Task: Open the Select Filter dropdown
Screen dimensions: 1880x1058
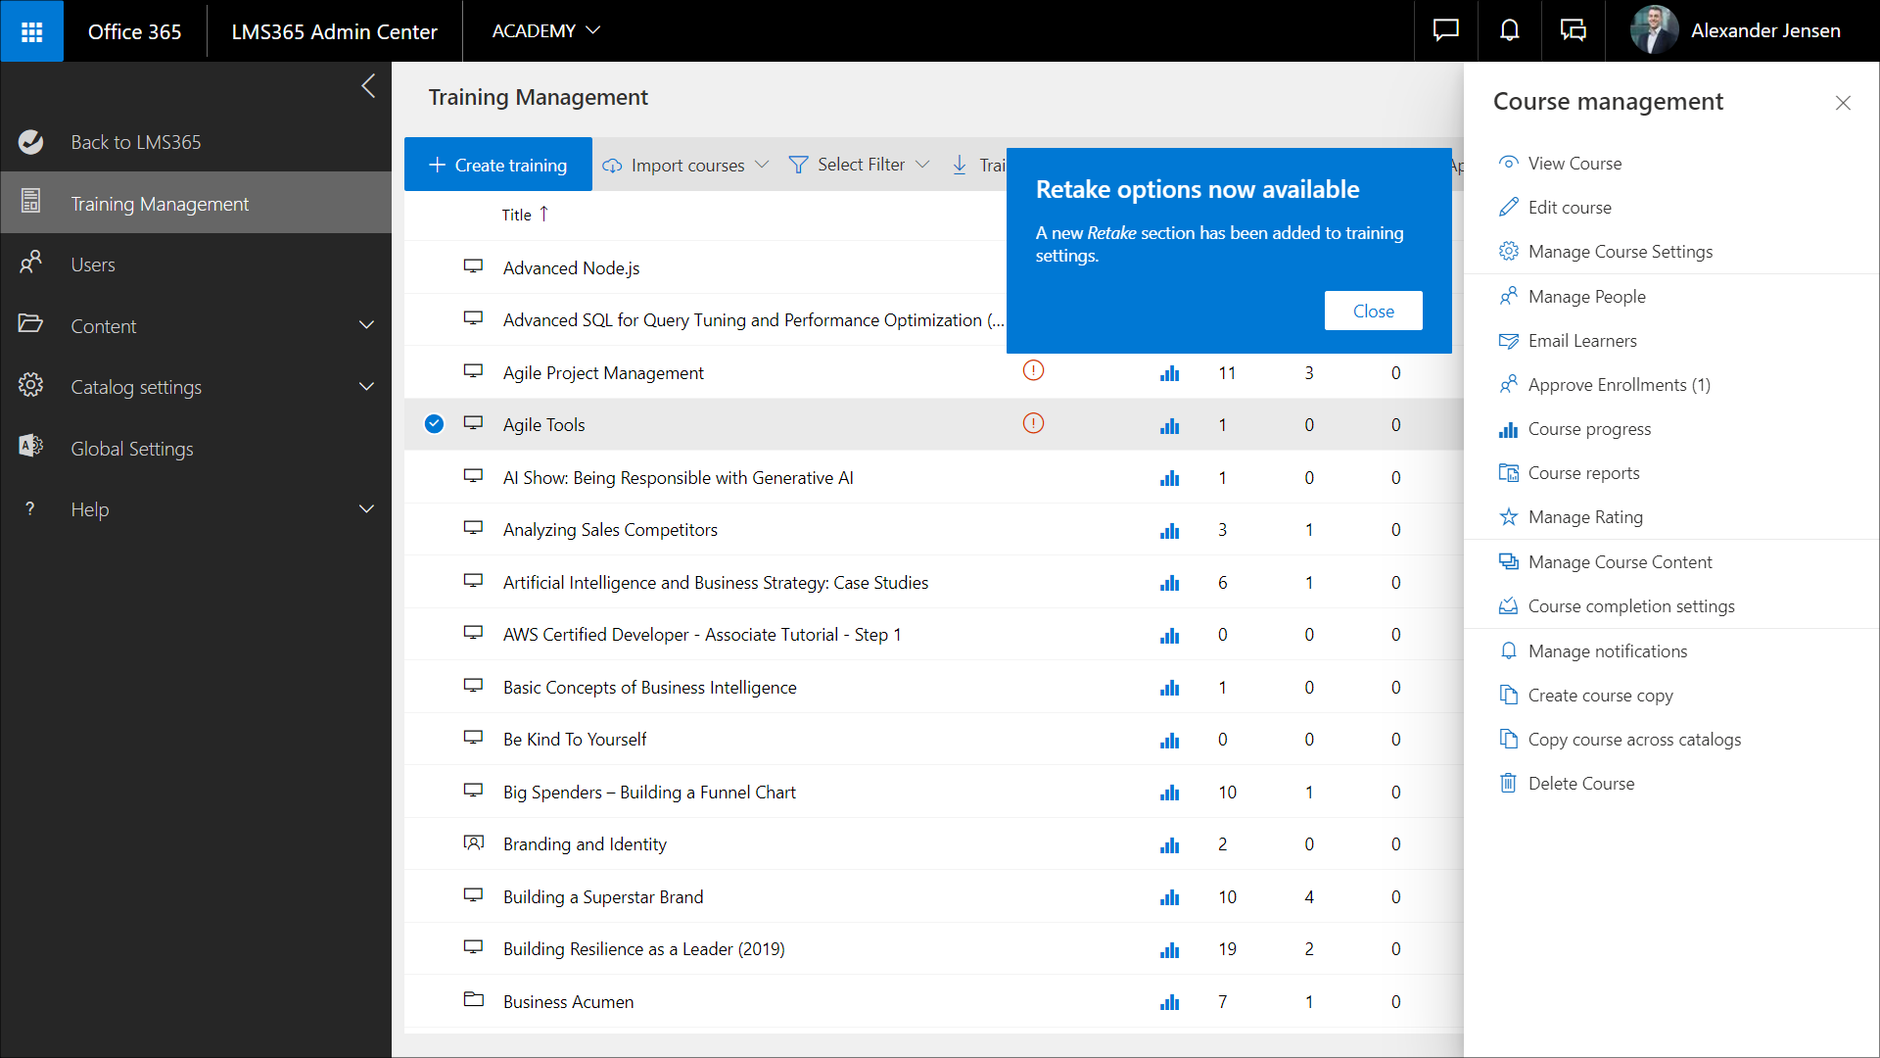Action: [x=860, y=165]
